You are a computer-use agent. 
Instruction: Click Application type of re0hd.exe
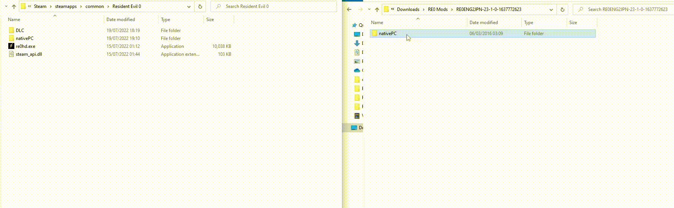pyautogui.click(x=172, y=46)
